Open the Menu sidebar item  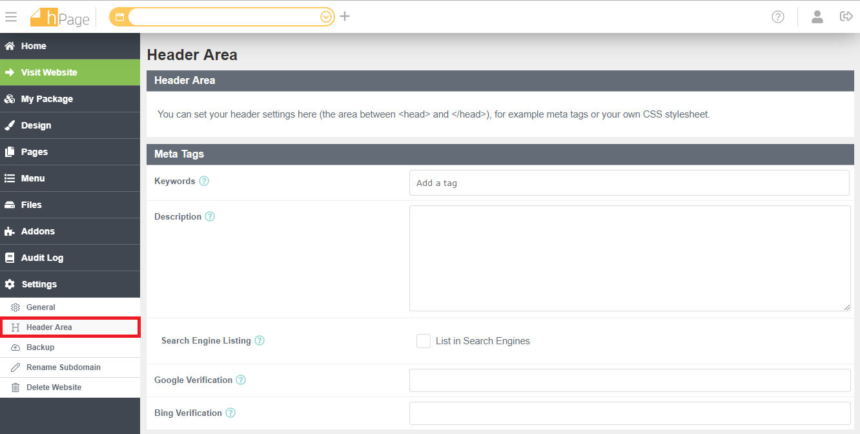coord(70,178)
